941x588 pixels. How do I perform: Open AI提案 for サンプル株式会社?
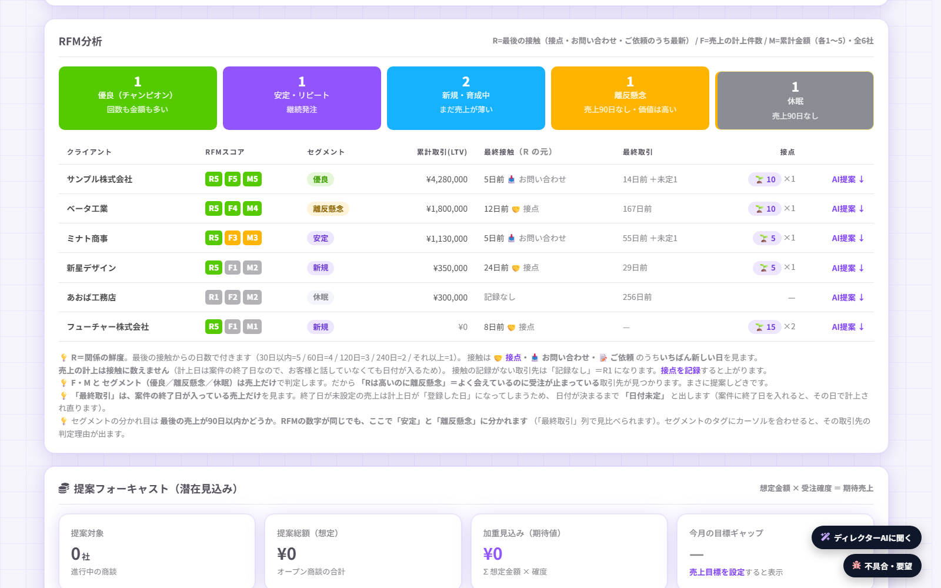(847, 179)
